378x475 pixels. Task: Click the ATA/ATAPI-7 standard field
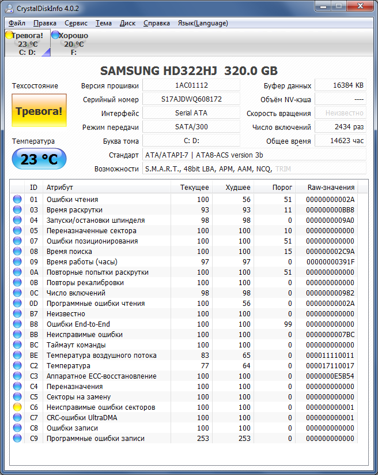254,155
